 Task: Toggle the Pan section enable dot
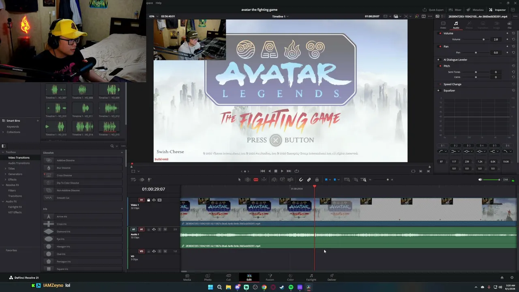pos(440,46)
